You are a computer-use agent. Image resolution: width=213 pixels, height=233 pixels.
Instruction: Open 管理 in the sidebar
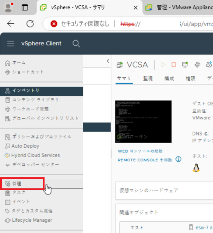(x=17, y=184)
